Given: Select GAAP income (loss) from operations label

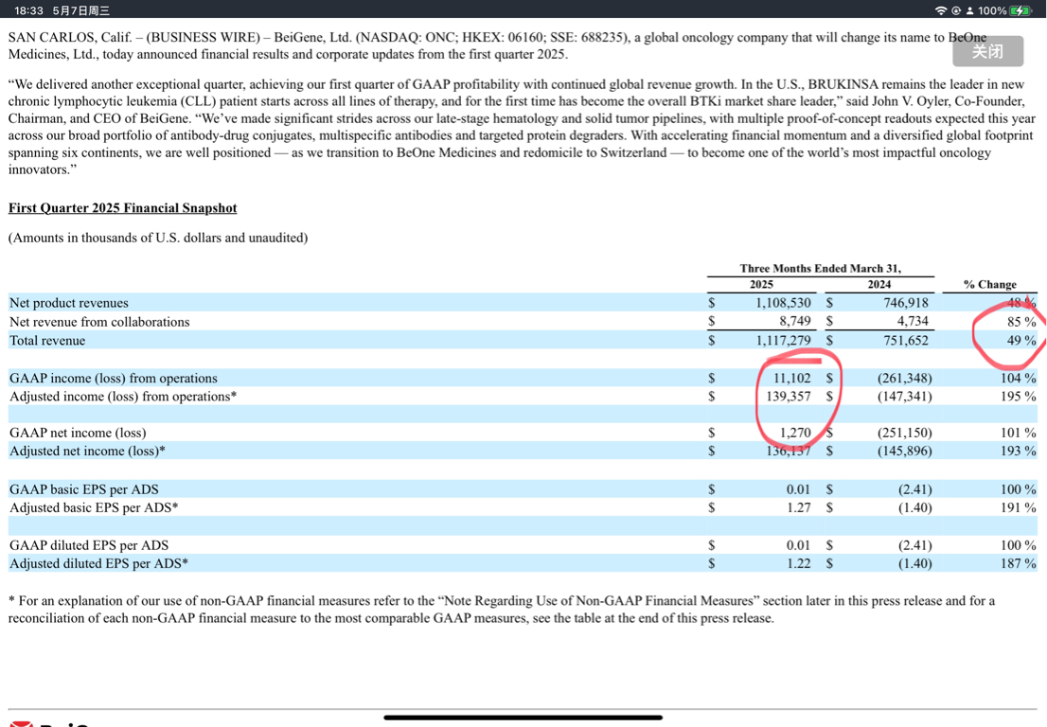Looking at the screenshot, I should pos(114,378).
